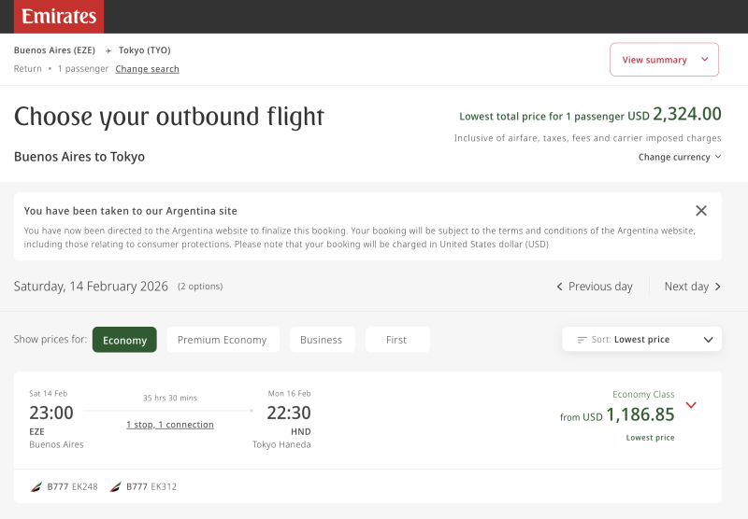The width and height of the screenshot is (748, 519).
Task: Click the sort lines icon
Action: (x=583, y=340)
